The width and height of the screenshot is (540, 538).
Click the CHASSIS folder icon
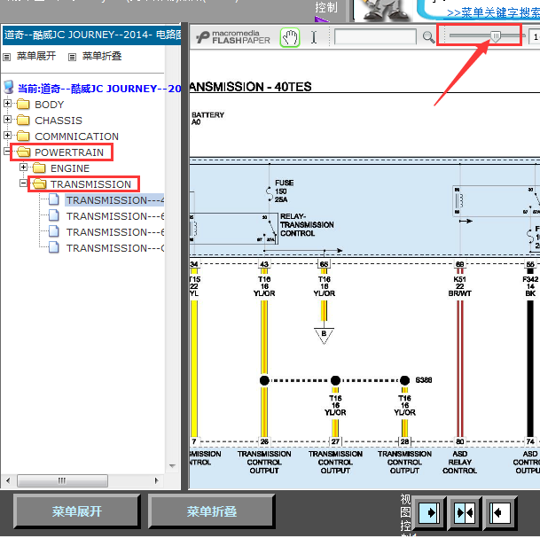point(23,120)
